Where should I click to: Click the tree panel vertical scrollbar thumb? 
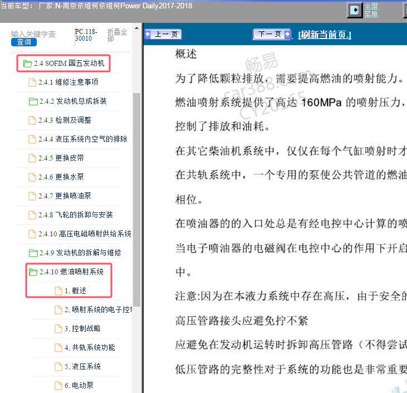point(136,200)
